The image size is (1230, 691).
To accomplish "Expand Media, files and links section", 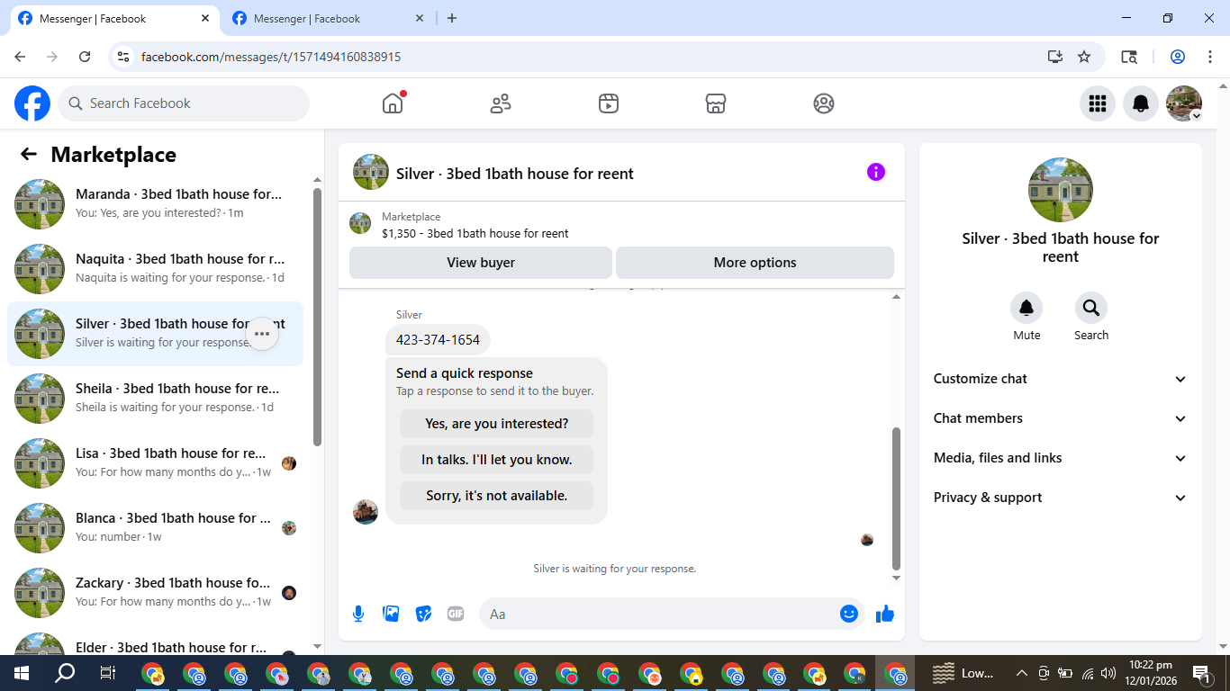I will pos(1061,458).
